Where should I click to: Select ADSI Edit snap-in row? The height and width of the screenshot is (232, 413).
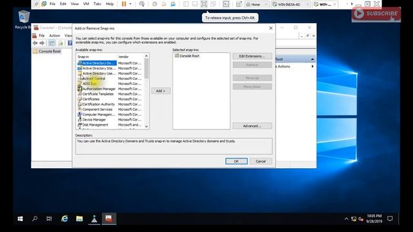[110, 84]
